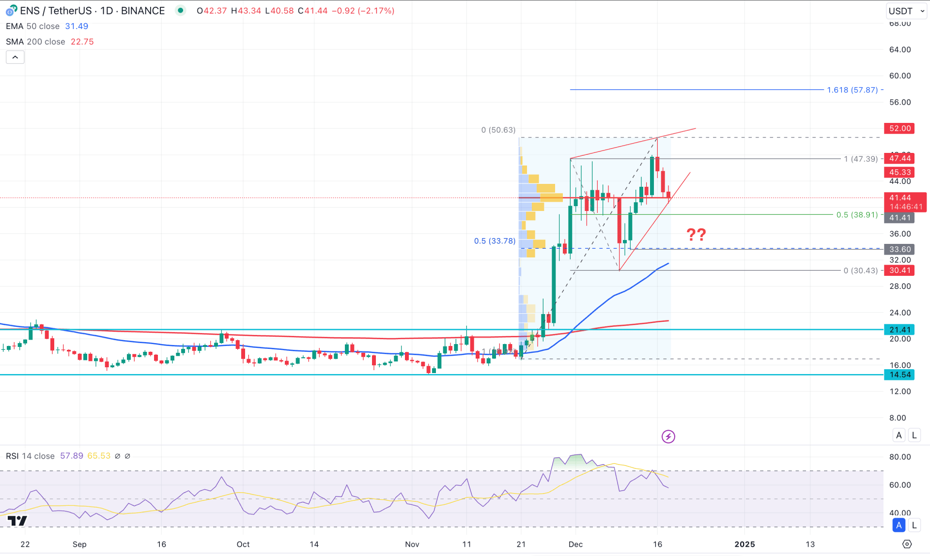
Task: Select the 0.5 (33.78) Fibonacci label
Action: click(495, 241)
